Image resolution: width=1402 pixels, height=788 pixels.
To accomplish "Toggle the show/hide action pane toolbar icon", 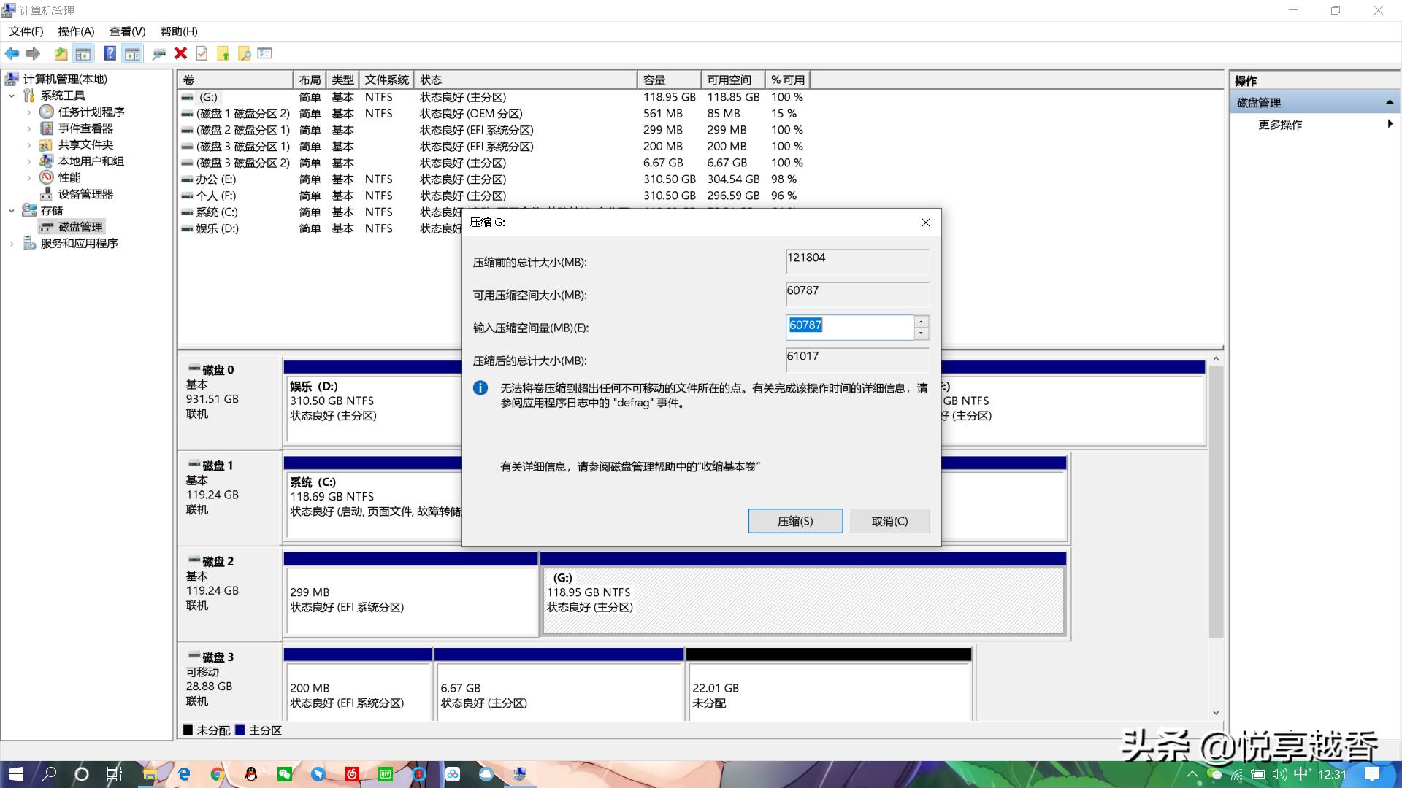I will 132,53.
